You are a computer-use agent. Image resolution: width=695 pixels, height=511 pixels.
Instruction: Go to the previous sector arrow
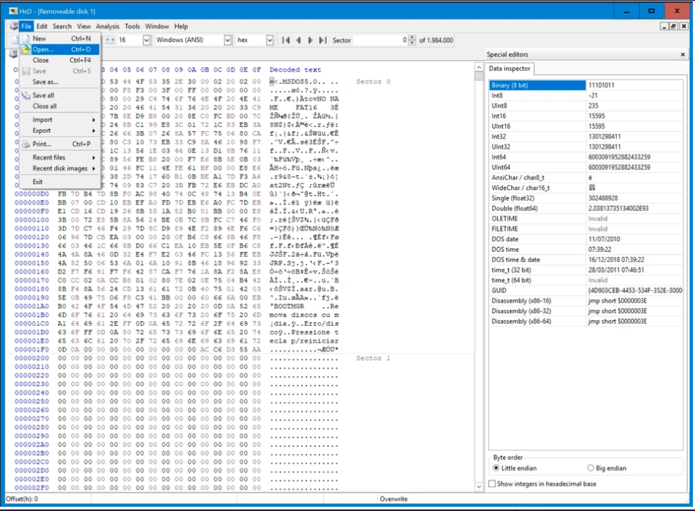point(298,41)
